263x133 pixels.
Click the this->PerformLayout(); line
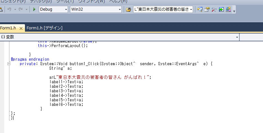(63, 46)
